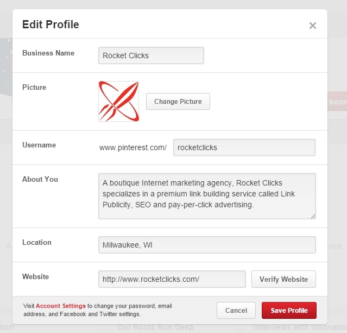The image size is (347, 333).
Task: Open the Account Settings link
Action: tap(61, 306)
